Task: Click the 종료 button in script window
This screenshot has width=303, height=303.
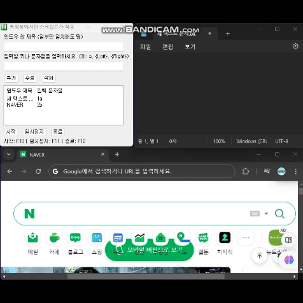Action: (58, 132)
